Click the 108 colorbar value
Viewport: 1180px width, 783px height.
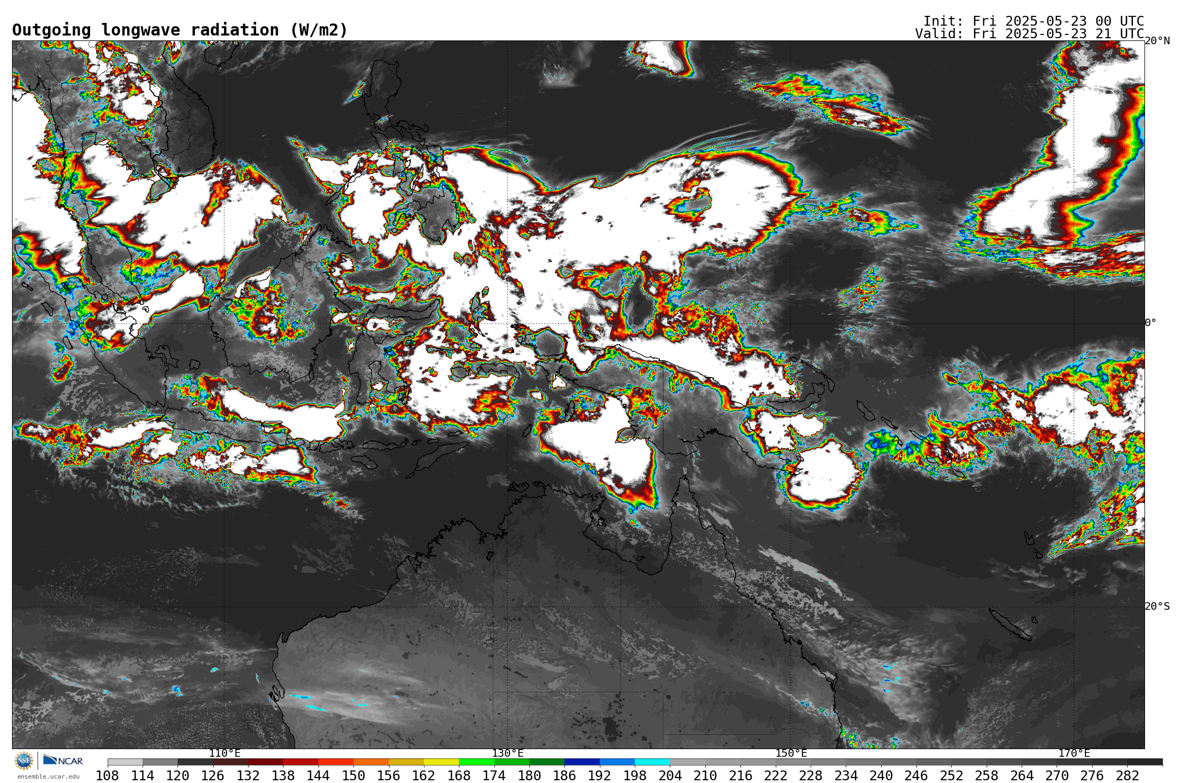(108, 775)
